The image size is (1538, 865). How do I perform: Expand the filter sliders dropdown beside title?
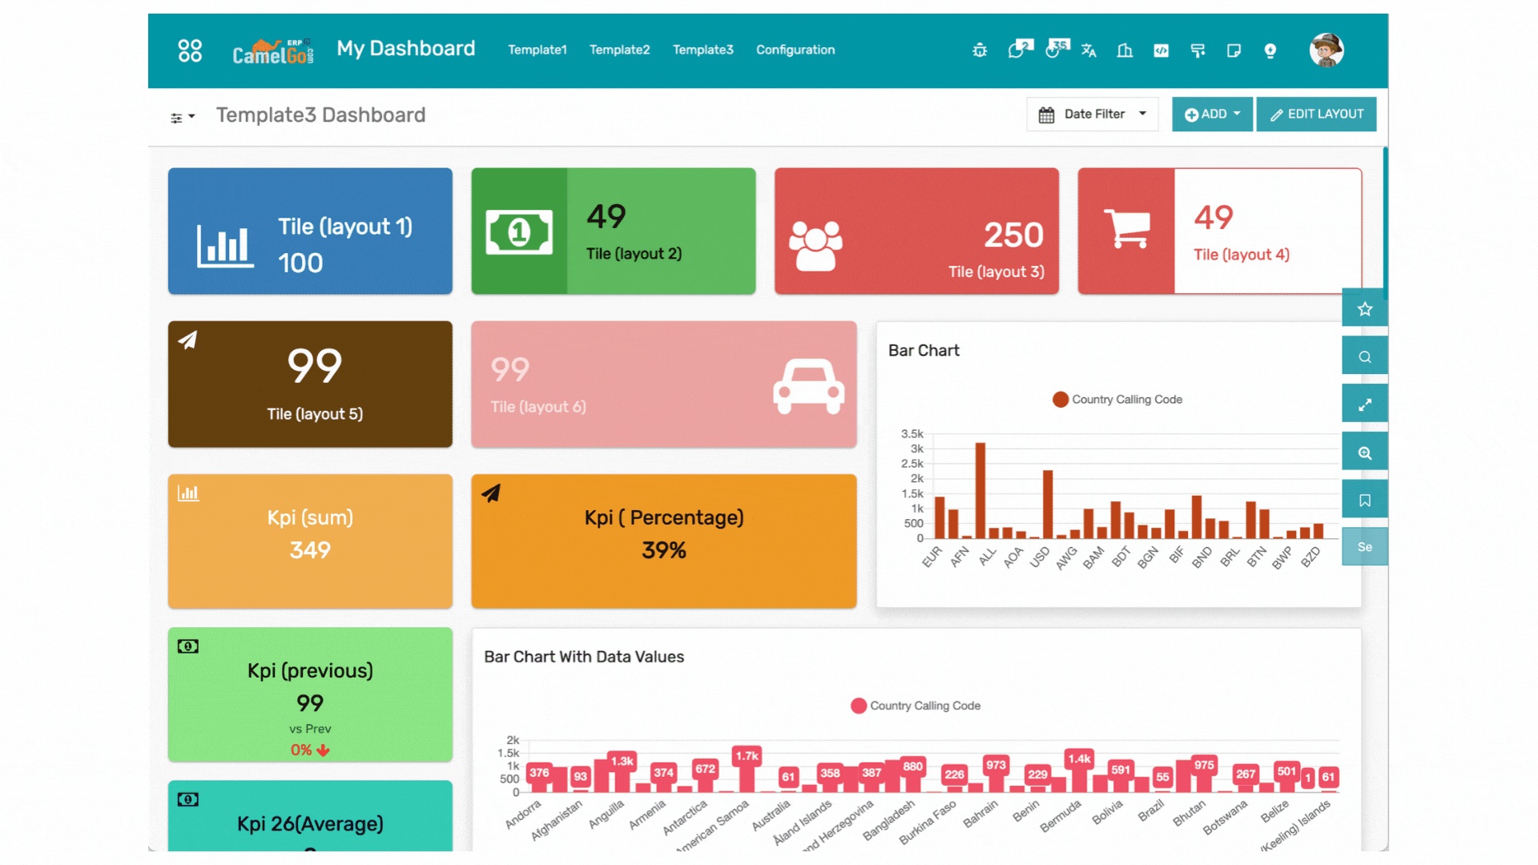182,117
